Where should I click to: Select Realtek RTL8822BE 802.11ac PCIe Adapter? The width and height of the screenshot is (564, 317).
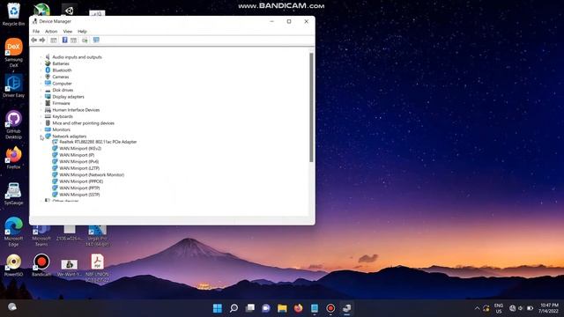click(x=98, y=142)
